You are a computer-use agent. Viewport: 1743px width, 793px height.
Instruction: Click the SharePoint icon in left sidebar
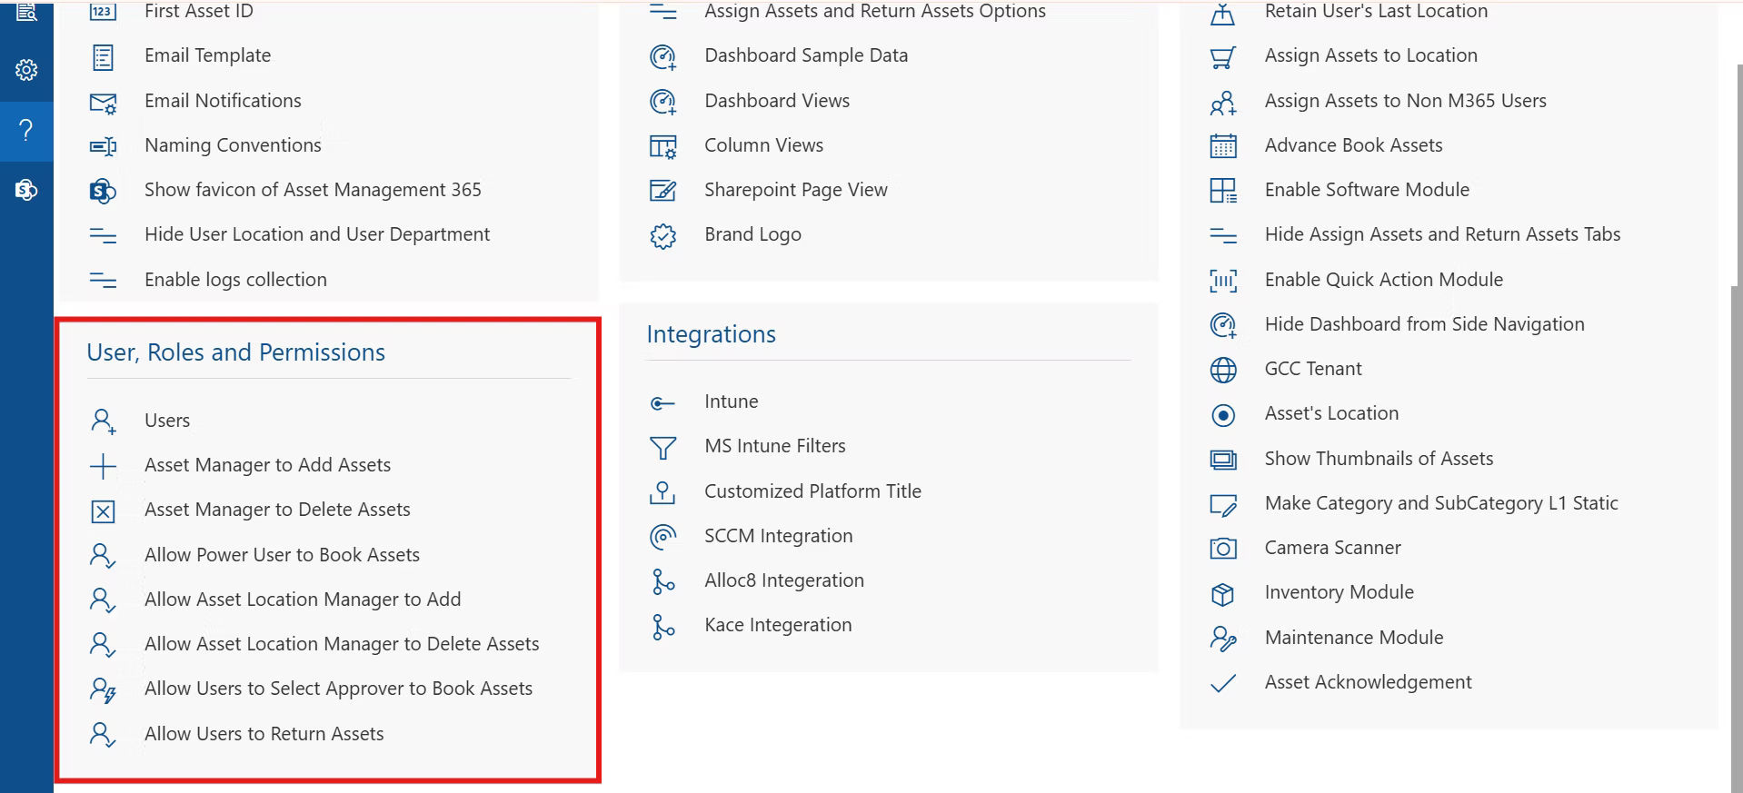click(26, 190)
